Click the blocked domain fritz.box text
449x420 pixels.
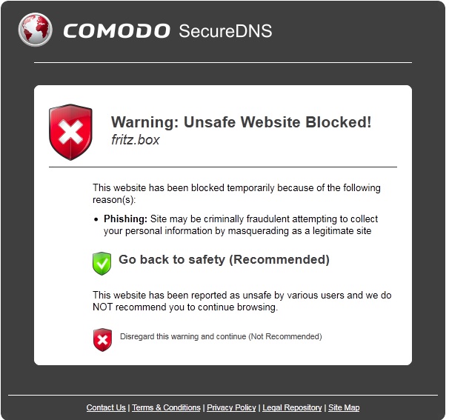point(135,140)
